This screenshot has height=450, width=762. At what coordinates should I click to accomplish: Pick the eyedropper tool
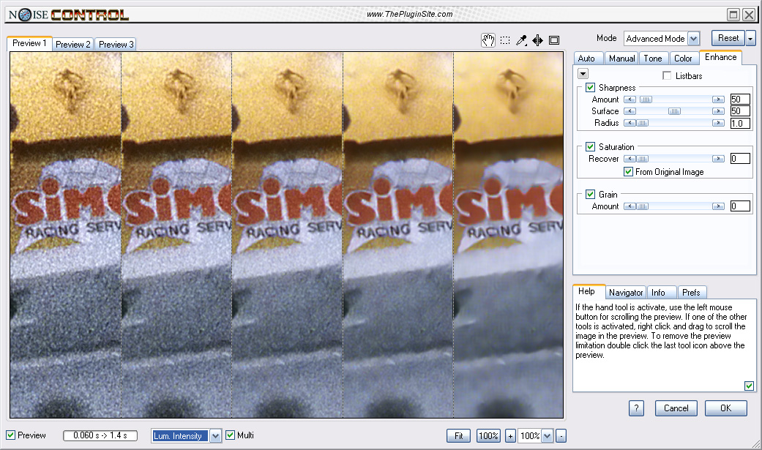tap(521, 40)
